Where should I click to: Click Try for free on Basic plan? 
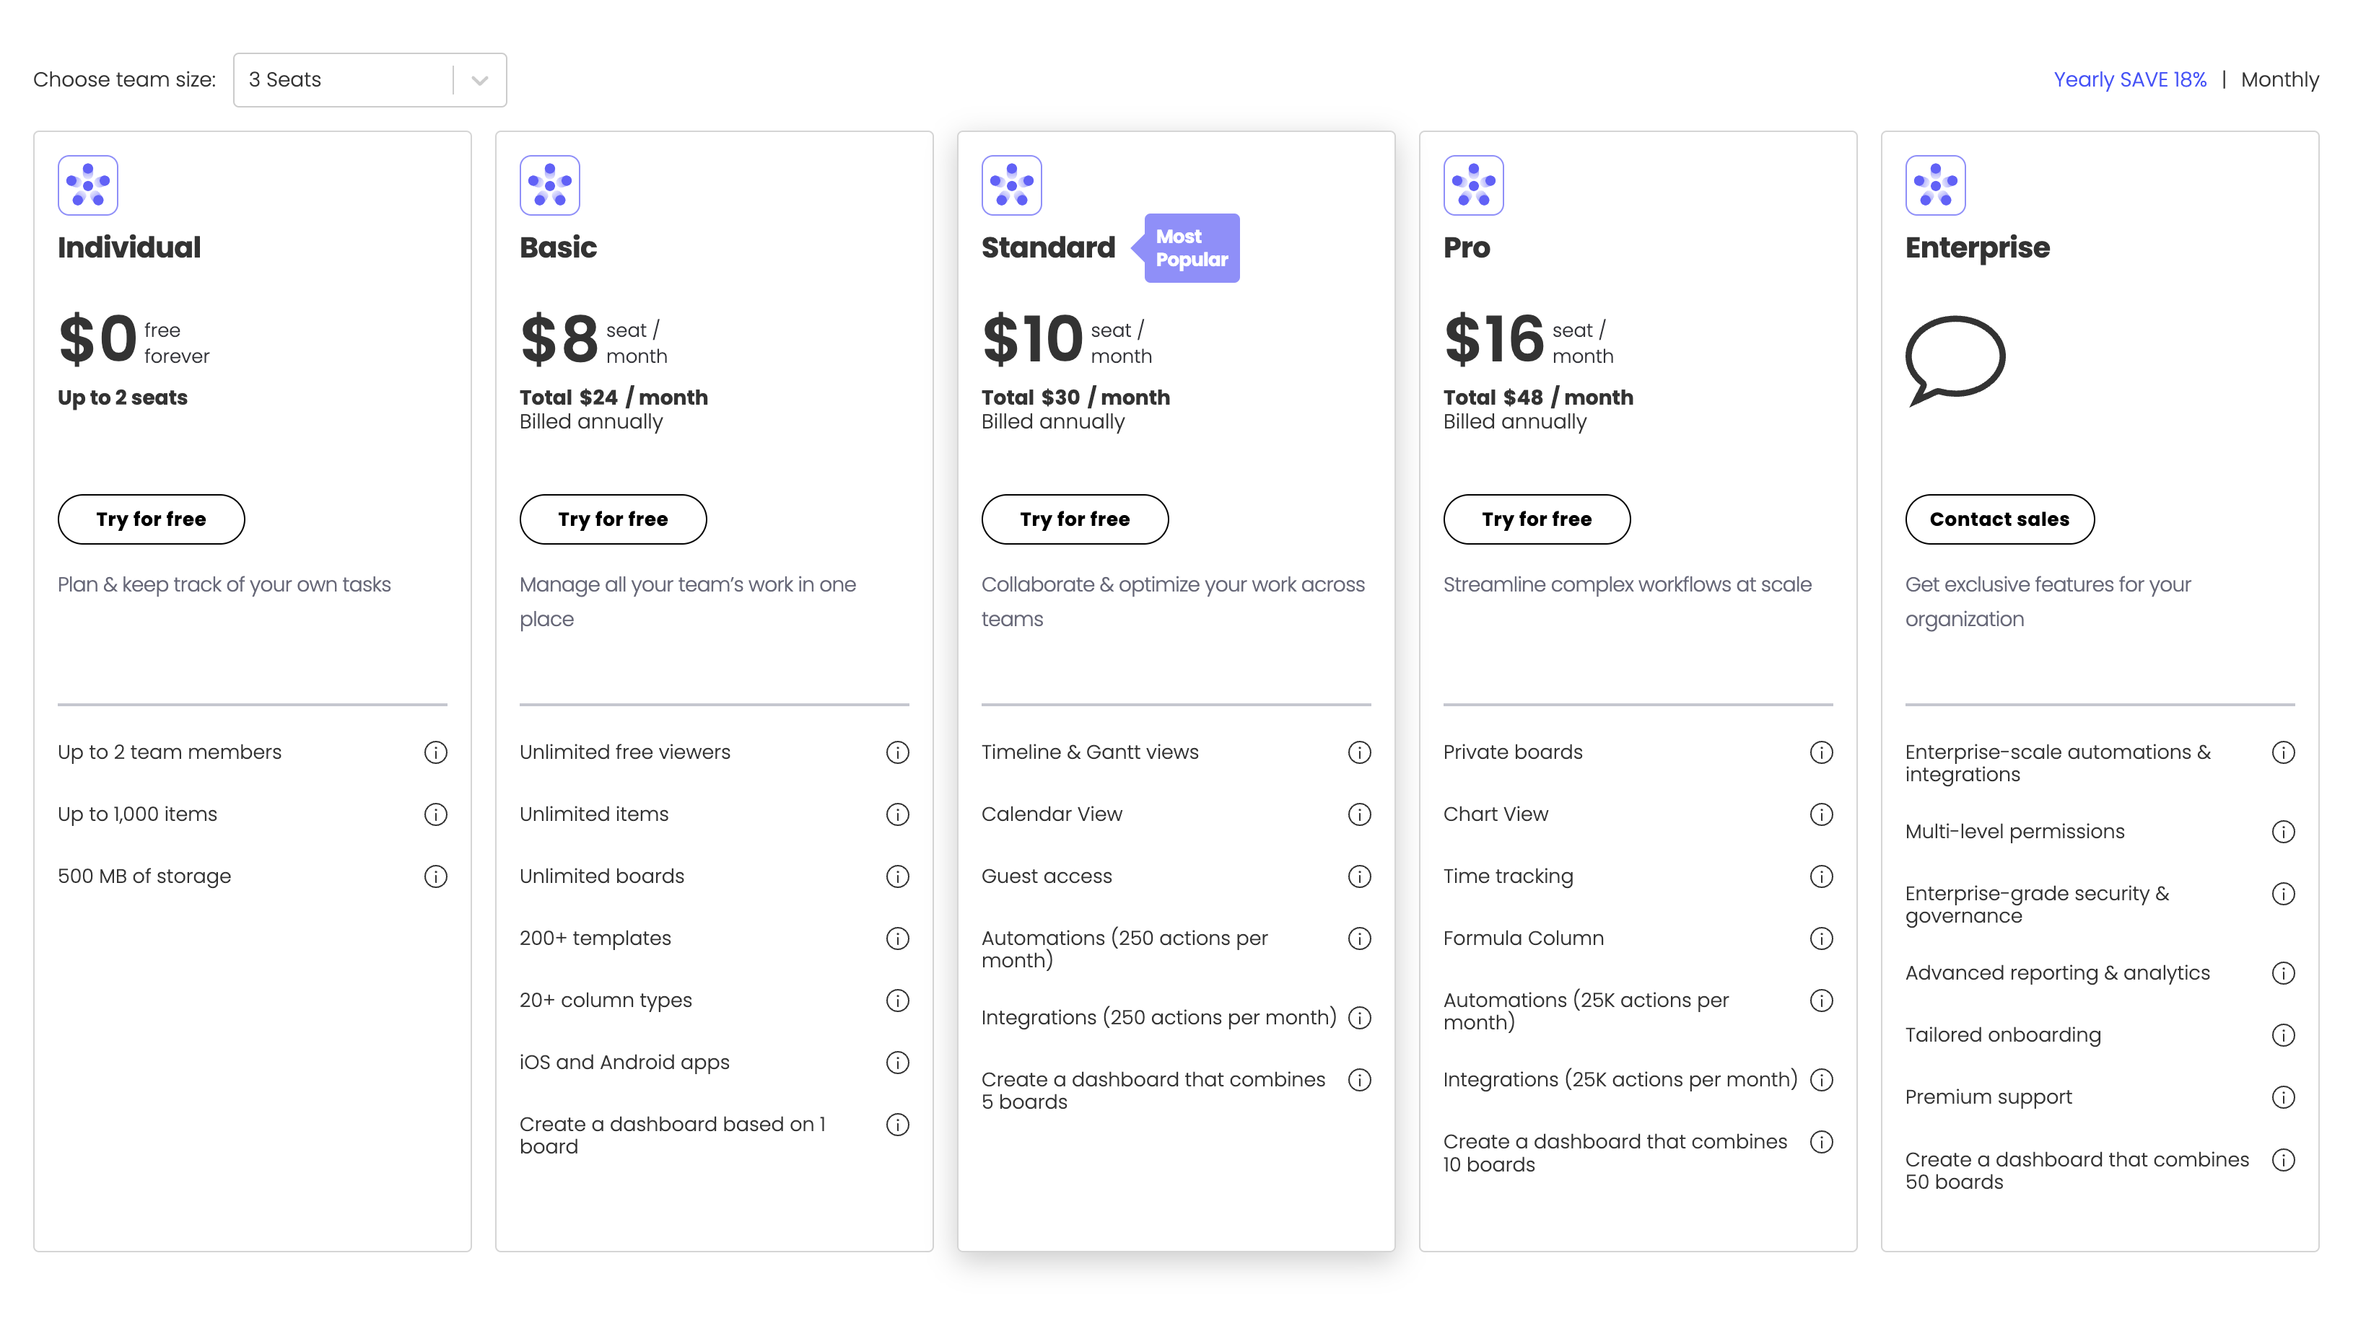pyautogui.click(x=613, y=519)
